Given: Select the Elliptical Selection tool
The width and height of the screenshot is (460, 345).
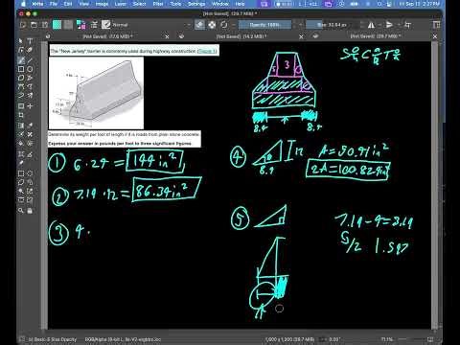Looking at the screenshot, I should [x=30, y=173].
